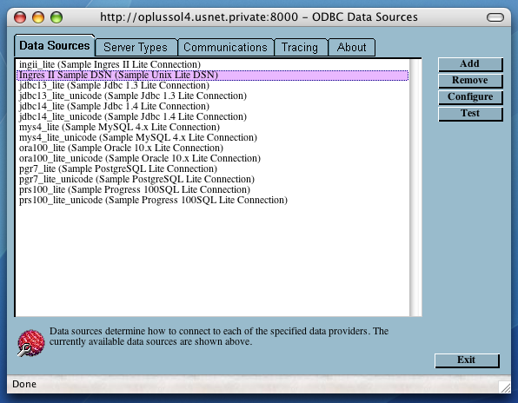Click the Add button
The height and width of the screenshot is (403, 518).
[x=470, y=64]
